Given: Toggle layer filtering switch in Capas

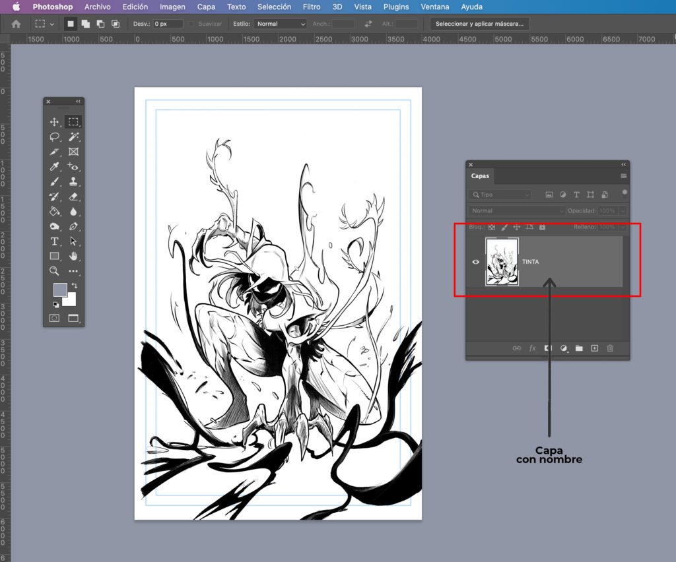Looking at the screenshot, I should coord(625,193).
